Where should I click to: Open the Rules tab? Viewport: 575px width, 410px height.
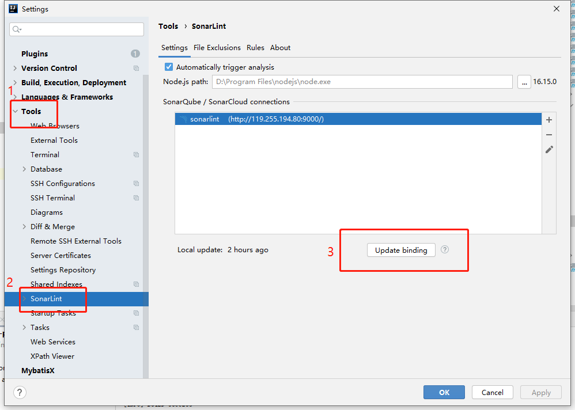(x=255, y=48)
